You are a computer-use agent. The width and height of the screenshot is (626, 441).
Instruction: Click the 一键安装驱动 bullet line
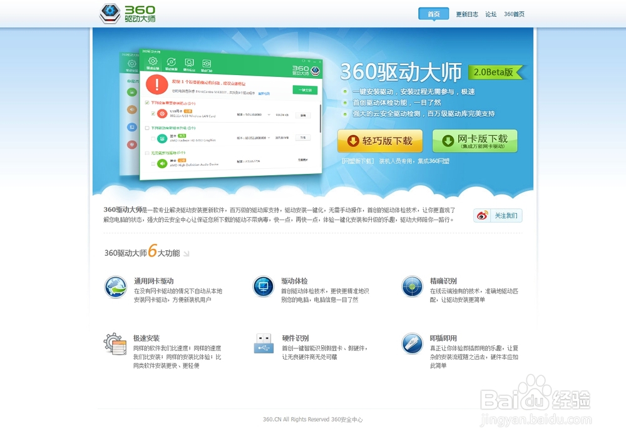(x=414, y=92)
